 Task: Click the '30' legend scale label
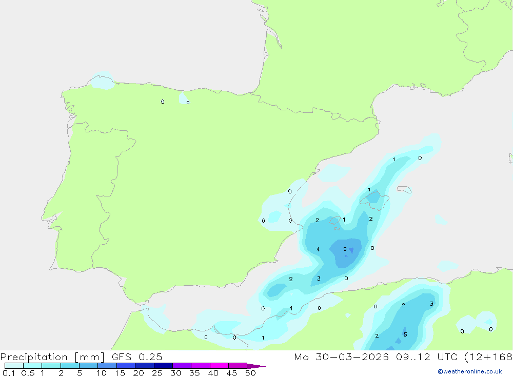pyautogui.click(x=175, y=373)
